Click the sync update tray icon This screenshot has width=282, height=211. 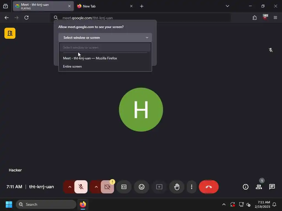point(232,204)
